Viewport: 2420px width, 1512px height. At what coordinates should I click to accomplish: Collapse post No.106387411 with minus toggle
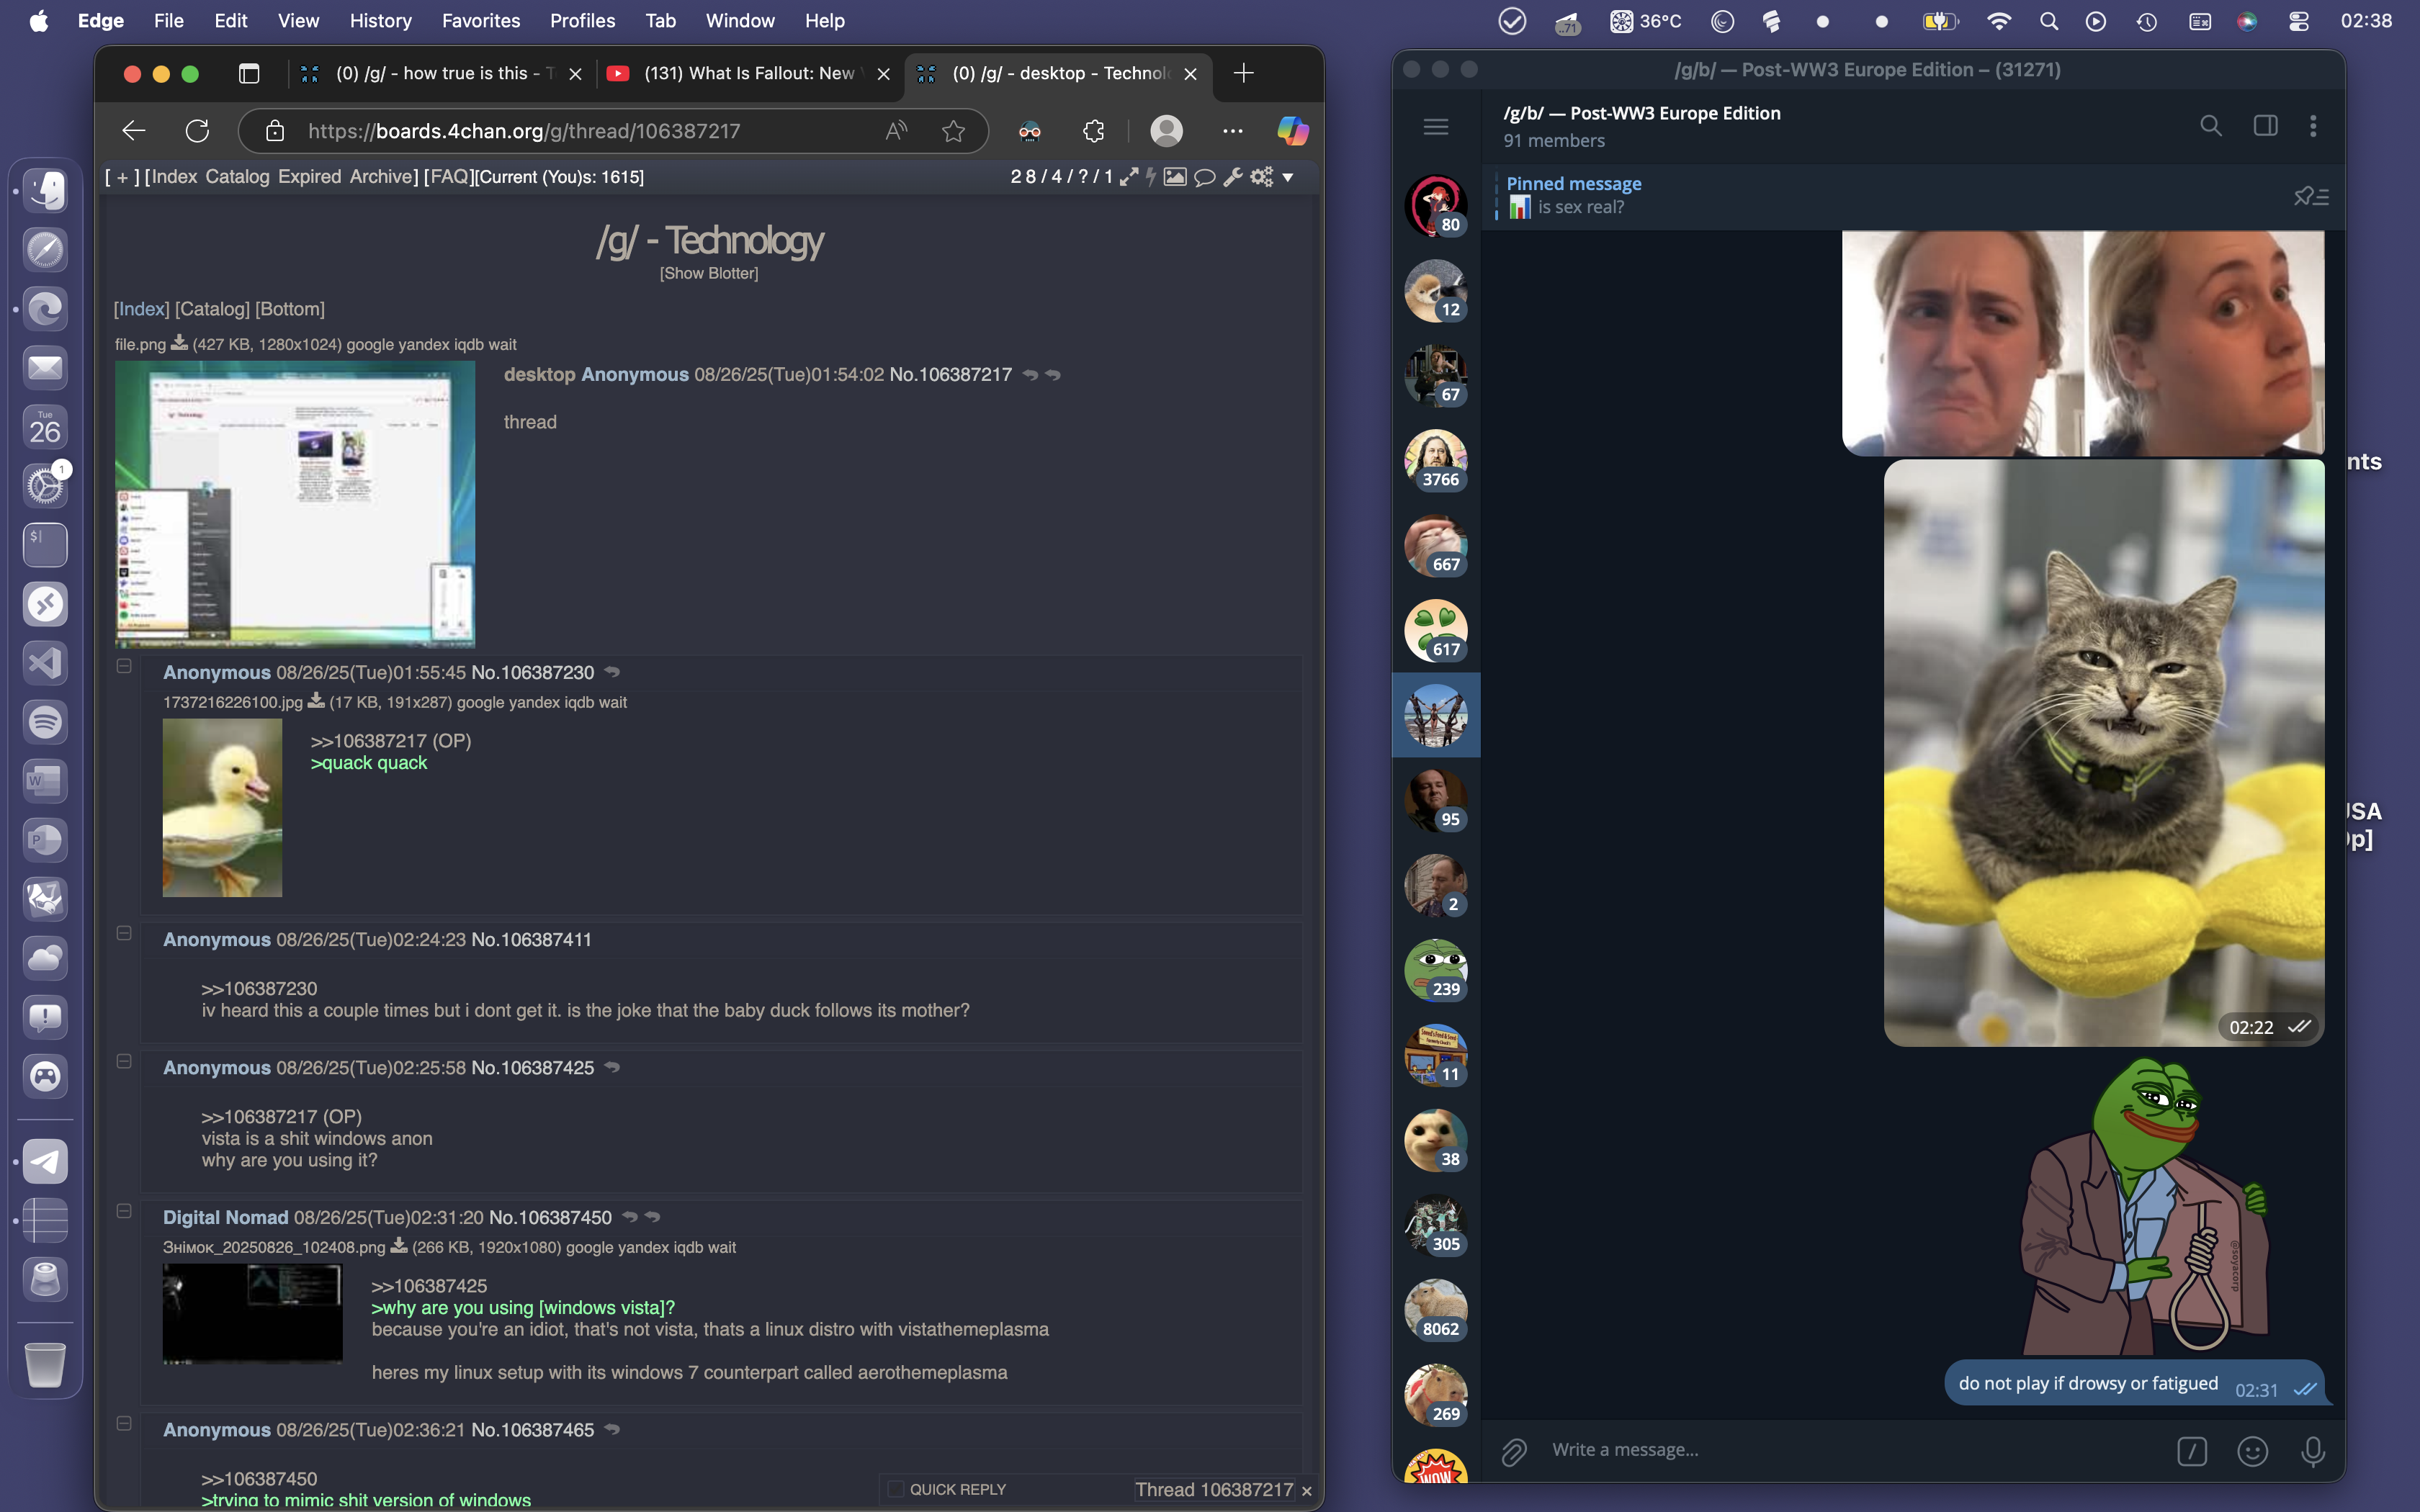tap(124, 933)
